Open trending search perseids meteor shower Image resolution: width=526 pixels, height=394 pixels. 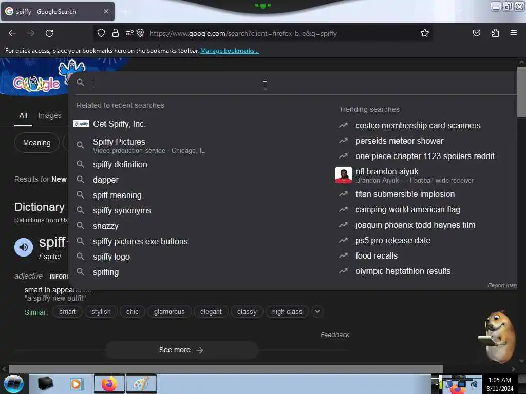(x=399, y=141)
